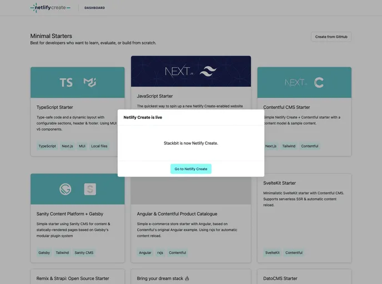Click the Sanity CMS tag chip

coord(84,252)
